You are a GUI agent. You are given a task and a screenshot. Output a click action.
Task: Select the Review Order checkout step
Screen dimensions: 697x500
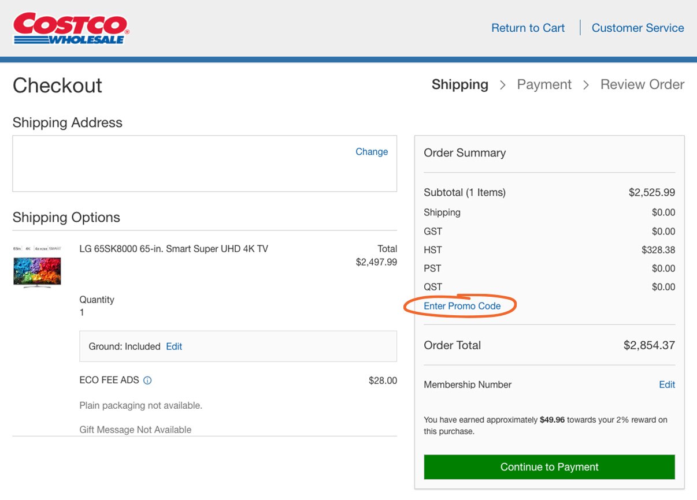(x=642, y=84)
